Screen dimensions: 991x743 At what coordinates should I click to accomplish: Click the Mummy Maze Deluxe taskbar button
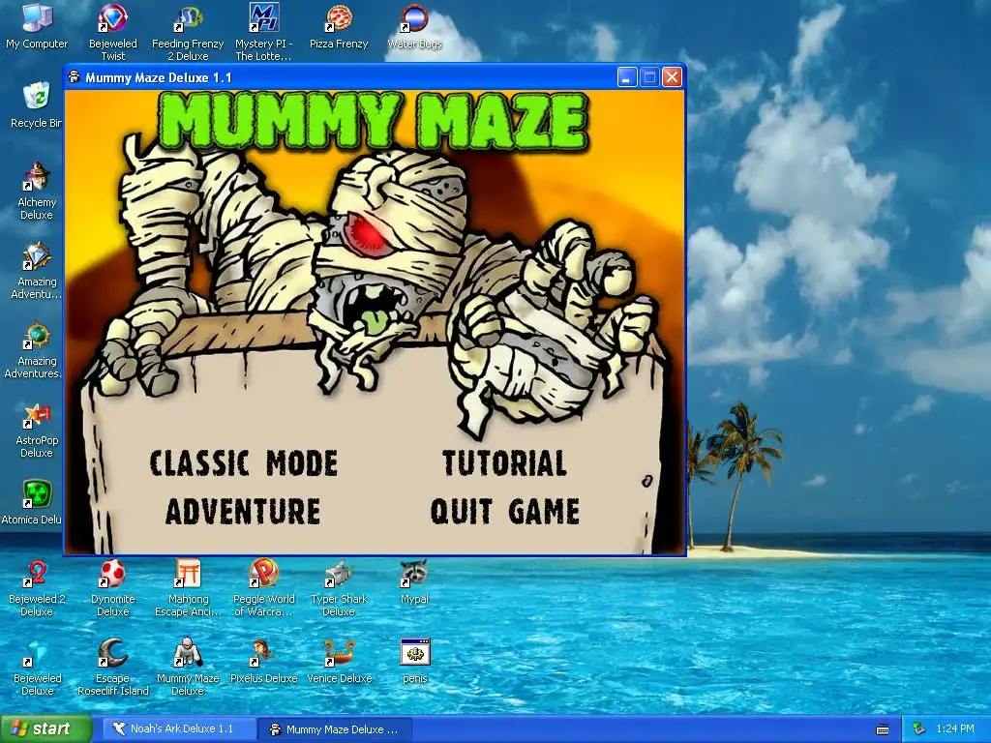(335, 729)
